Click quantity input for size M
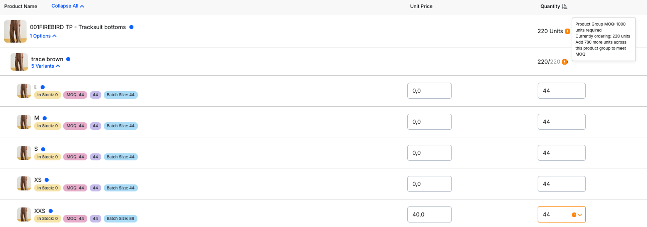 click(x=562, y=122)
